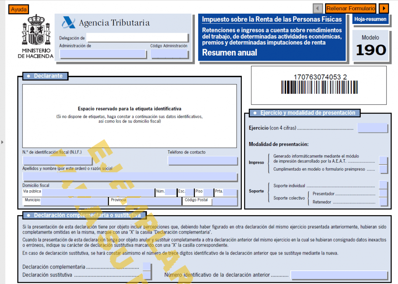Image resolution: width=398 pixels, height=284 pixels.
Task: Mark the Retenedor soporte colectivo checkbox
Action: [x=383, y=202]
